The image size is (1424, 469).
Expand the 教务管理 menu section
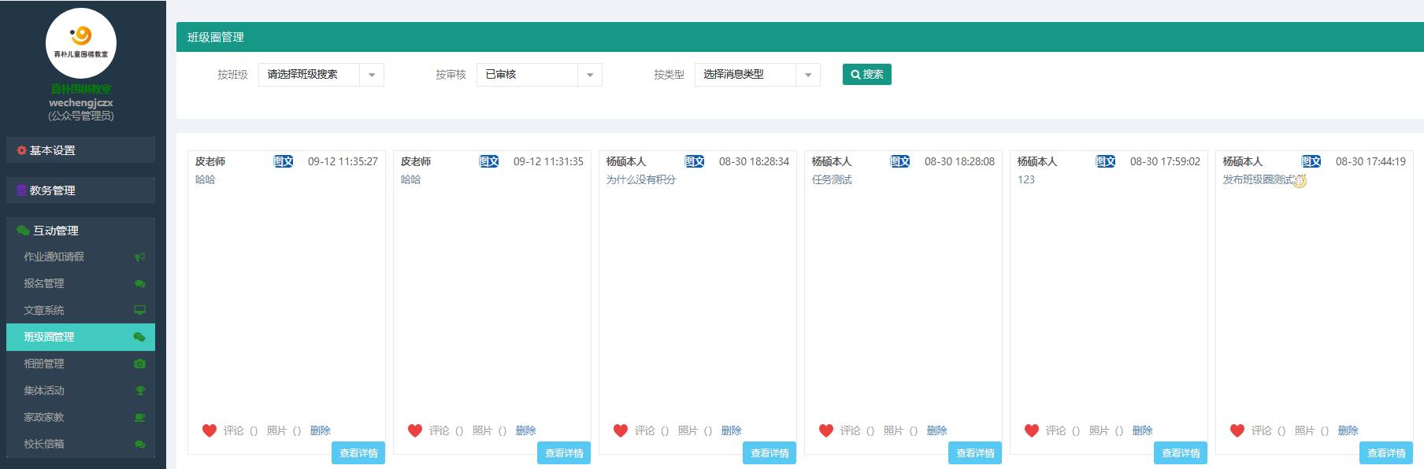pyautogui.click(x=81, y=190)
